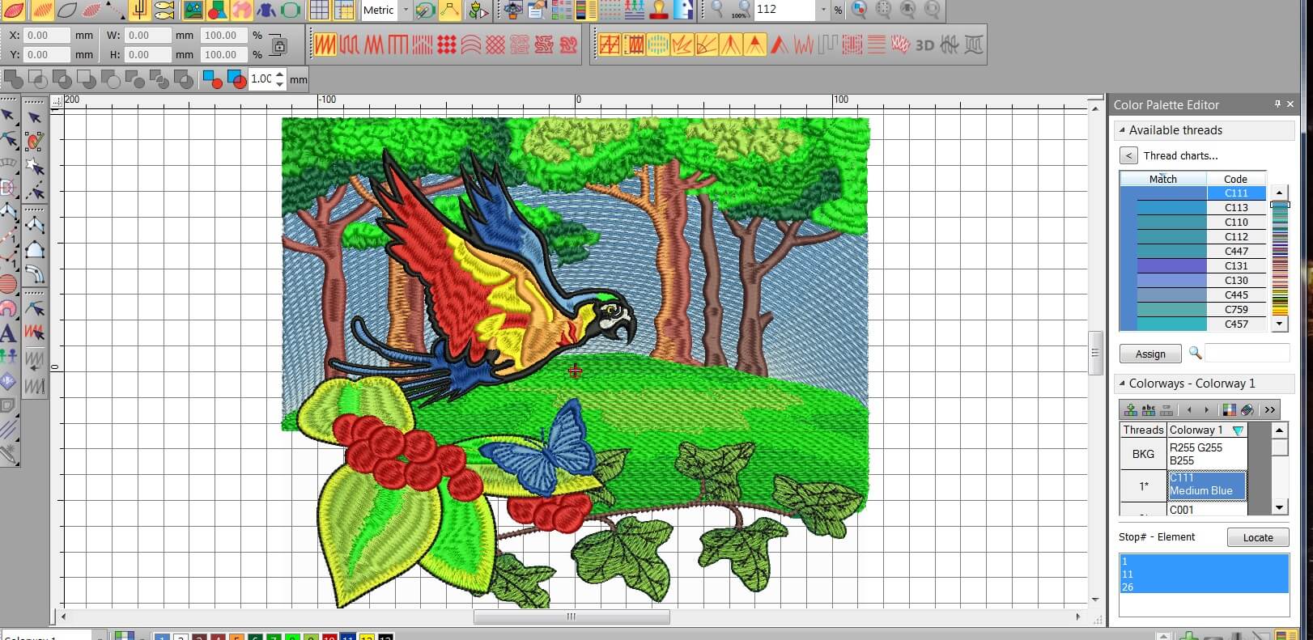Select the C111 Medium Blue thread cell

(1207, 485)
